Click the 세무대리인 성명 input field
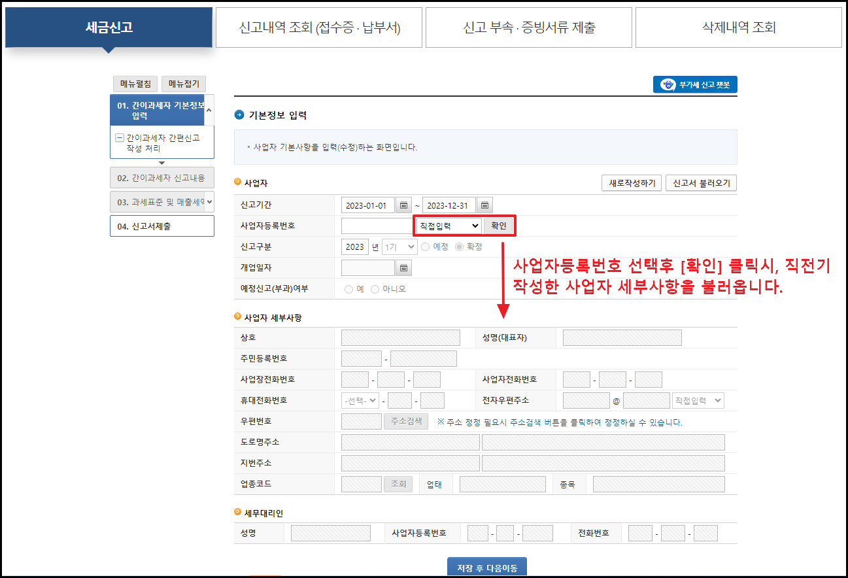 (x=331, y=533)
